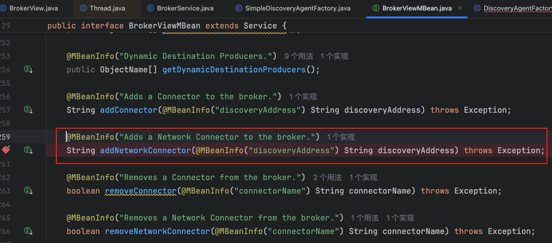552x243 pixels.
Task: Click the class icon on BrokerService.java tab
Action: (151, 8)
